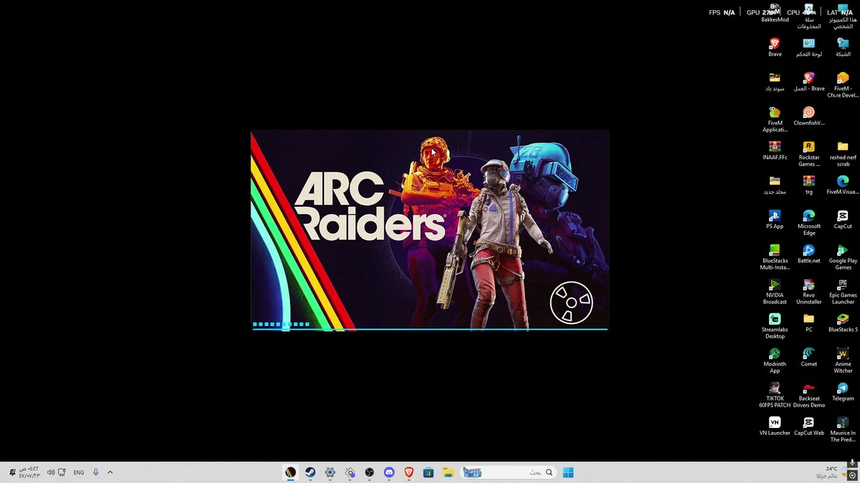Open the Epic Games Launcher shortcut

(843, 291)
